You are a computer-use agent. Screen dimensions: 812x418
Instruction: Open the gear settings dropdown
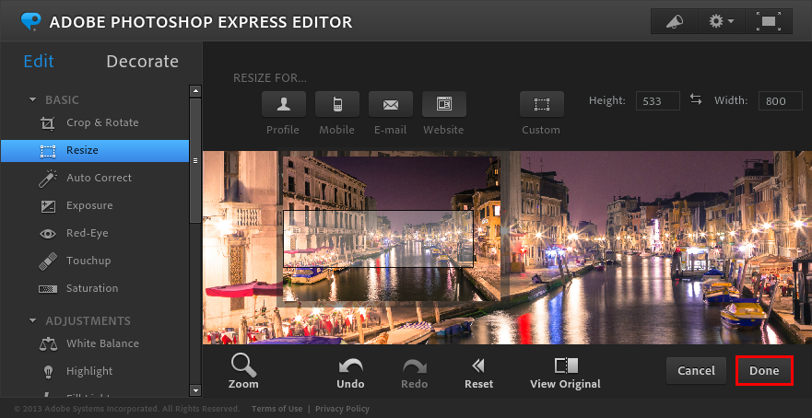click(722, 21)
